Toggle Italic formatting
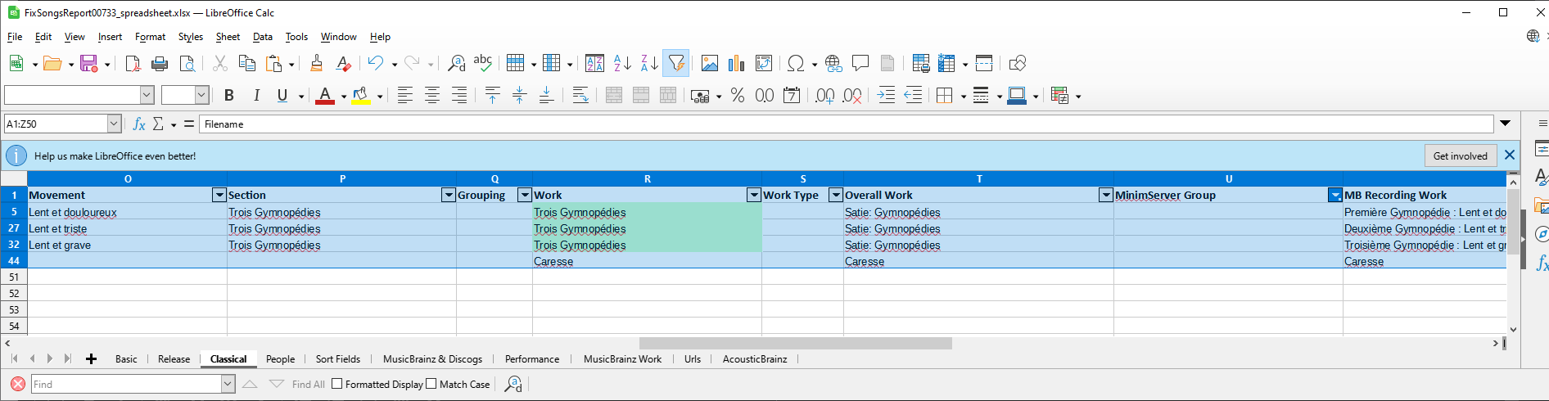Screen dimensions: 1549x401 [x=256, y=96]
